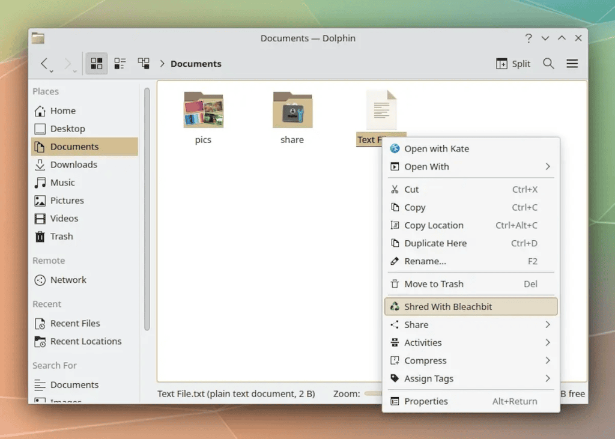Screen dimensions: 615x439
Task: Adjust the Zoom slider at the bottom
Action: [x=372, y=393]
